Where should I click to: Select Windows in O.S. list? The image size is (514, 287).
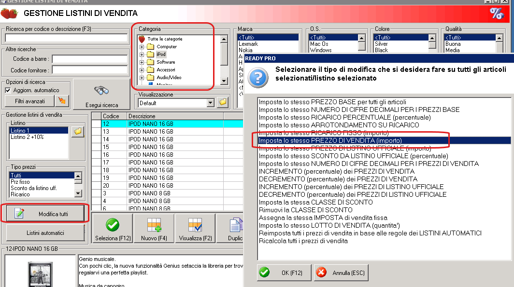coord(333,50)
